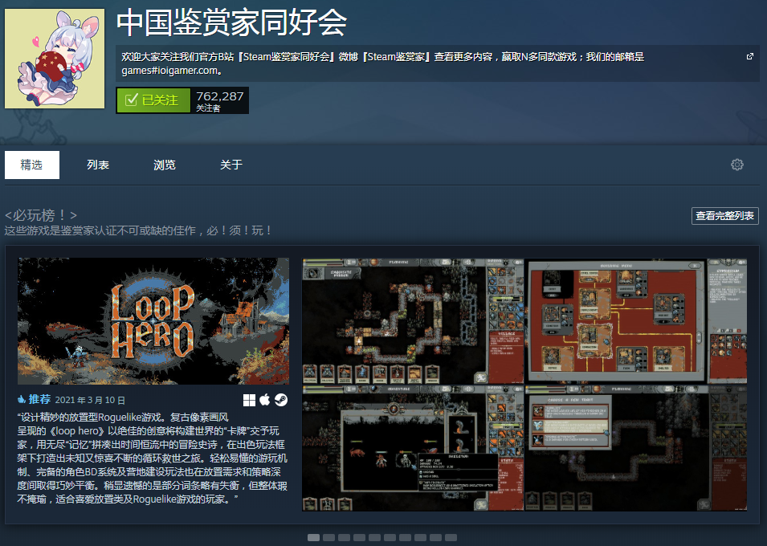This screenshot has height=546, width=767.
Task: Select the second carousel page dot
Action: pos(328,538)
